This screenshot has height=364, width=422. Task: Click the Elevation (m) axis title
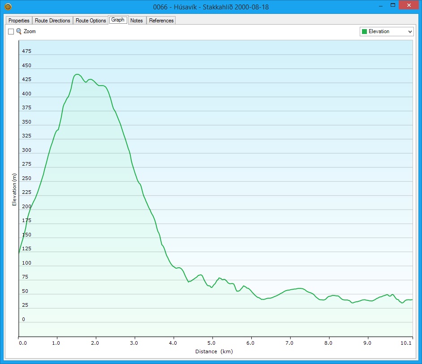(x=14, y=190)
